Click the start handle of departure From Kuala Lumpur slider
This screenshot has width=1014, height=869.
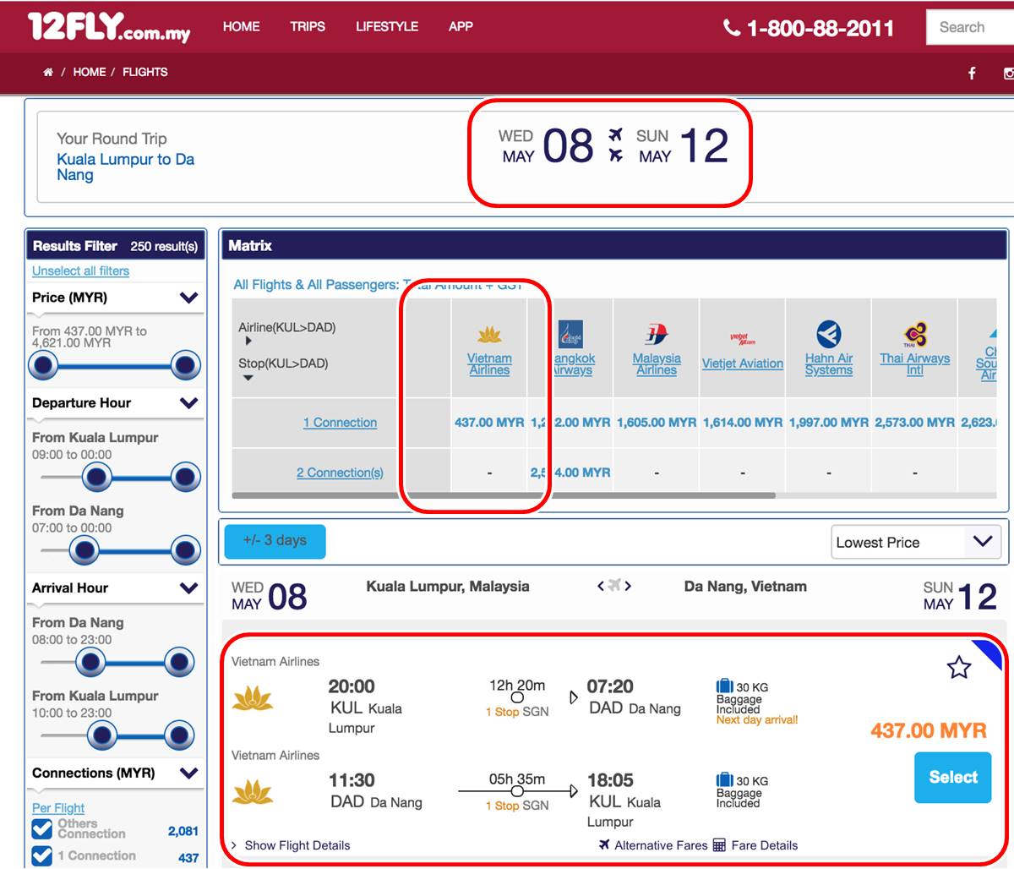coord(97,478)
